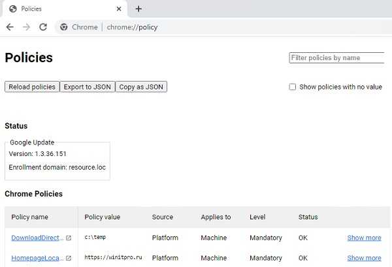Click the Source column header
The height and width of the screenshot is (267, 392).
163,217
